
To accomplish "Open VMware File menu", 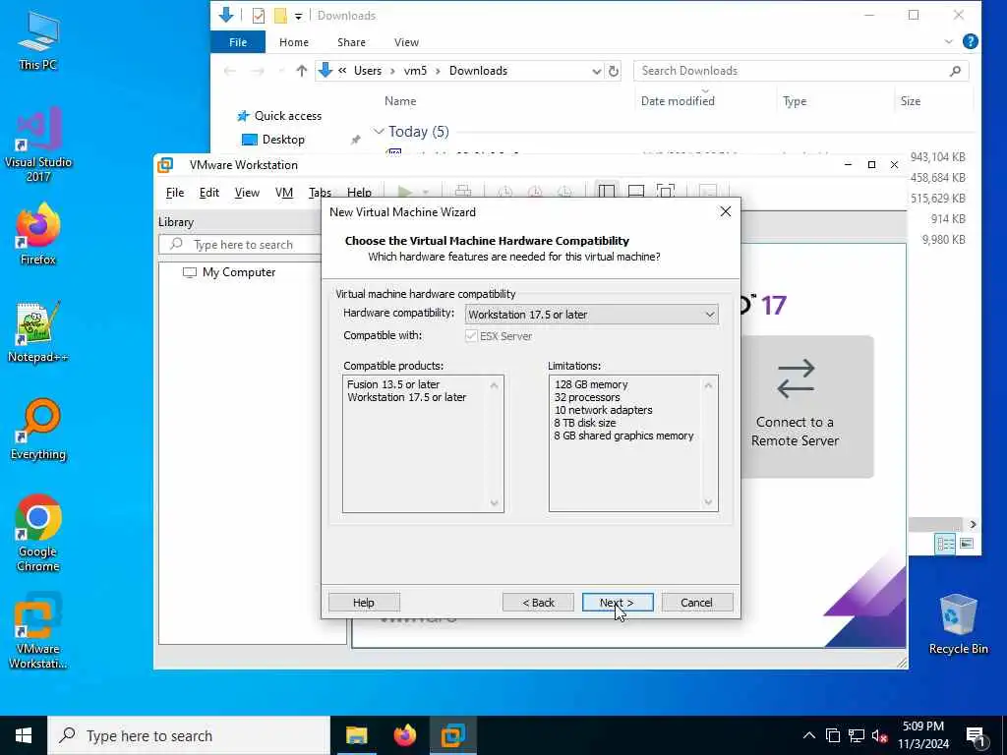I will click(175, 193).
